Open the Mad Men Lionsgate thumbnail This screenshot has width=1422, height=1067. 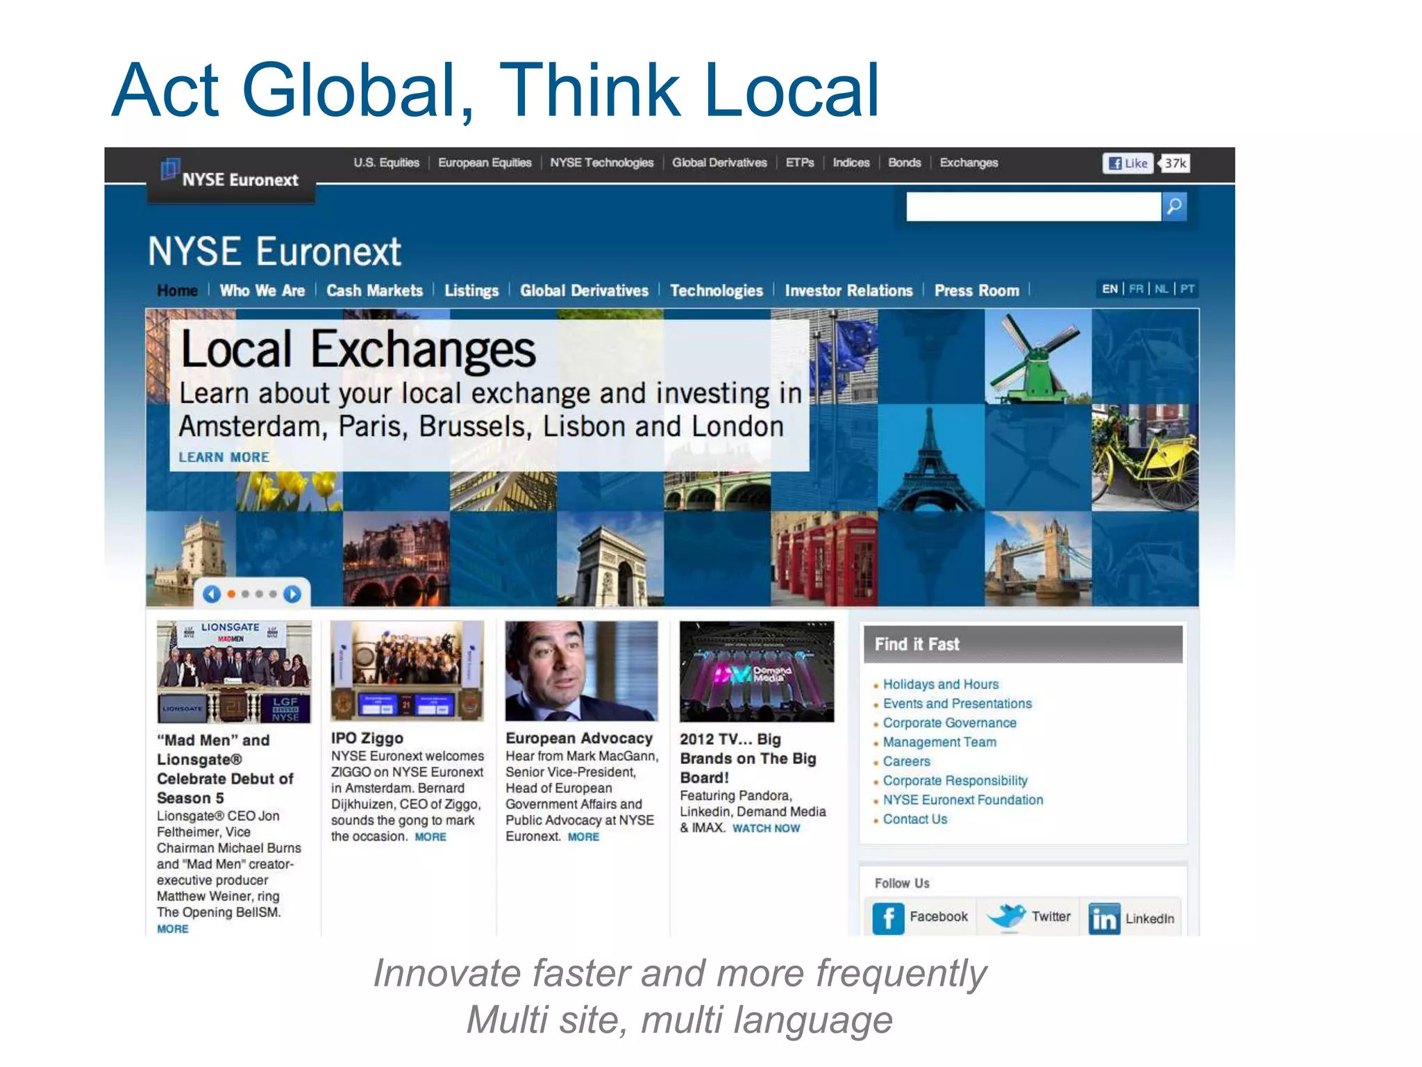(233, 672)
